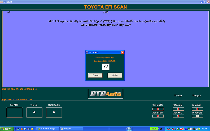This screenshot has height=131, width=210.
Task: Close the EFI SCAN popup dialog
Action: [x=122, y=52]
